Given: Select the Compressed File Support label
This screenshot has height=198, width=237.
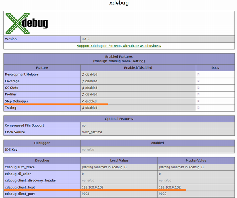Looking at the screenshot, I should point(24,125).
